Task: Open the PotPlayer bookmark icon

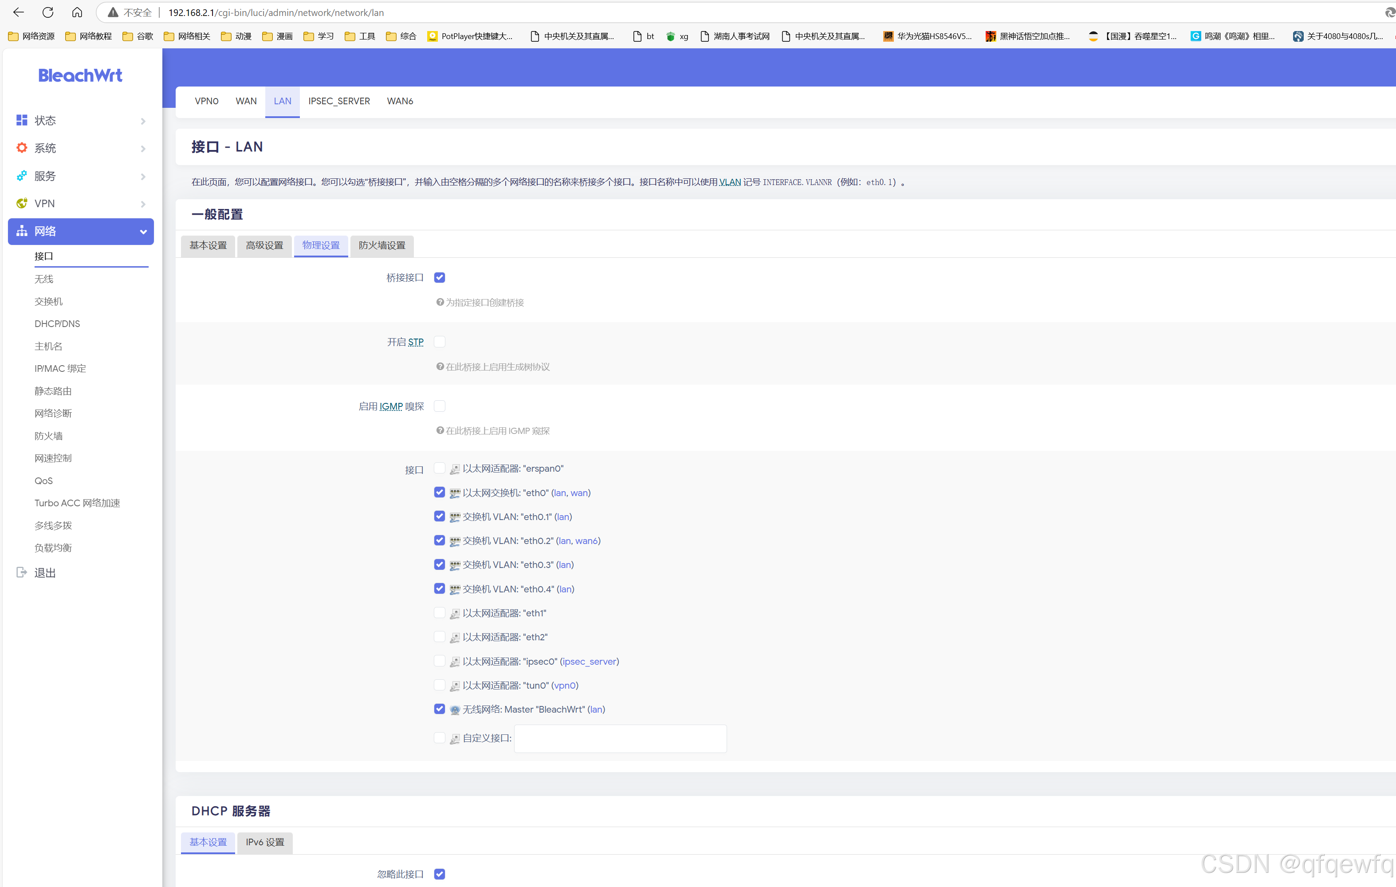Action: pyautogui.click(x=433, y=36)
